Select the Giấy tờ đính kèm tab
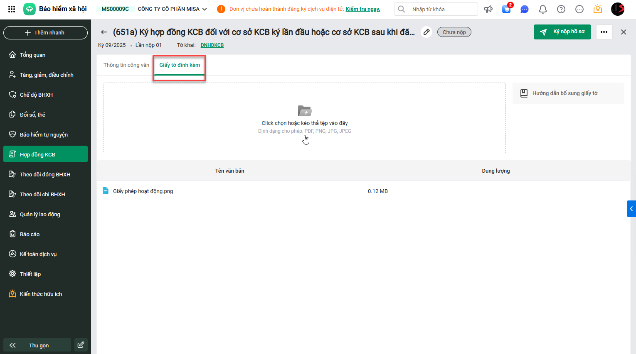The width and height of the screenshot is (636, 354). point(180,65)
